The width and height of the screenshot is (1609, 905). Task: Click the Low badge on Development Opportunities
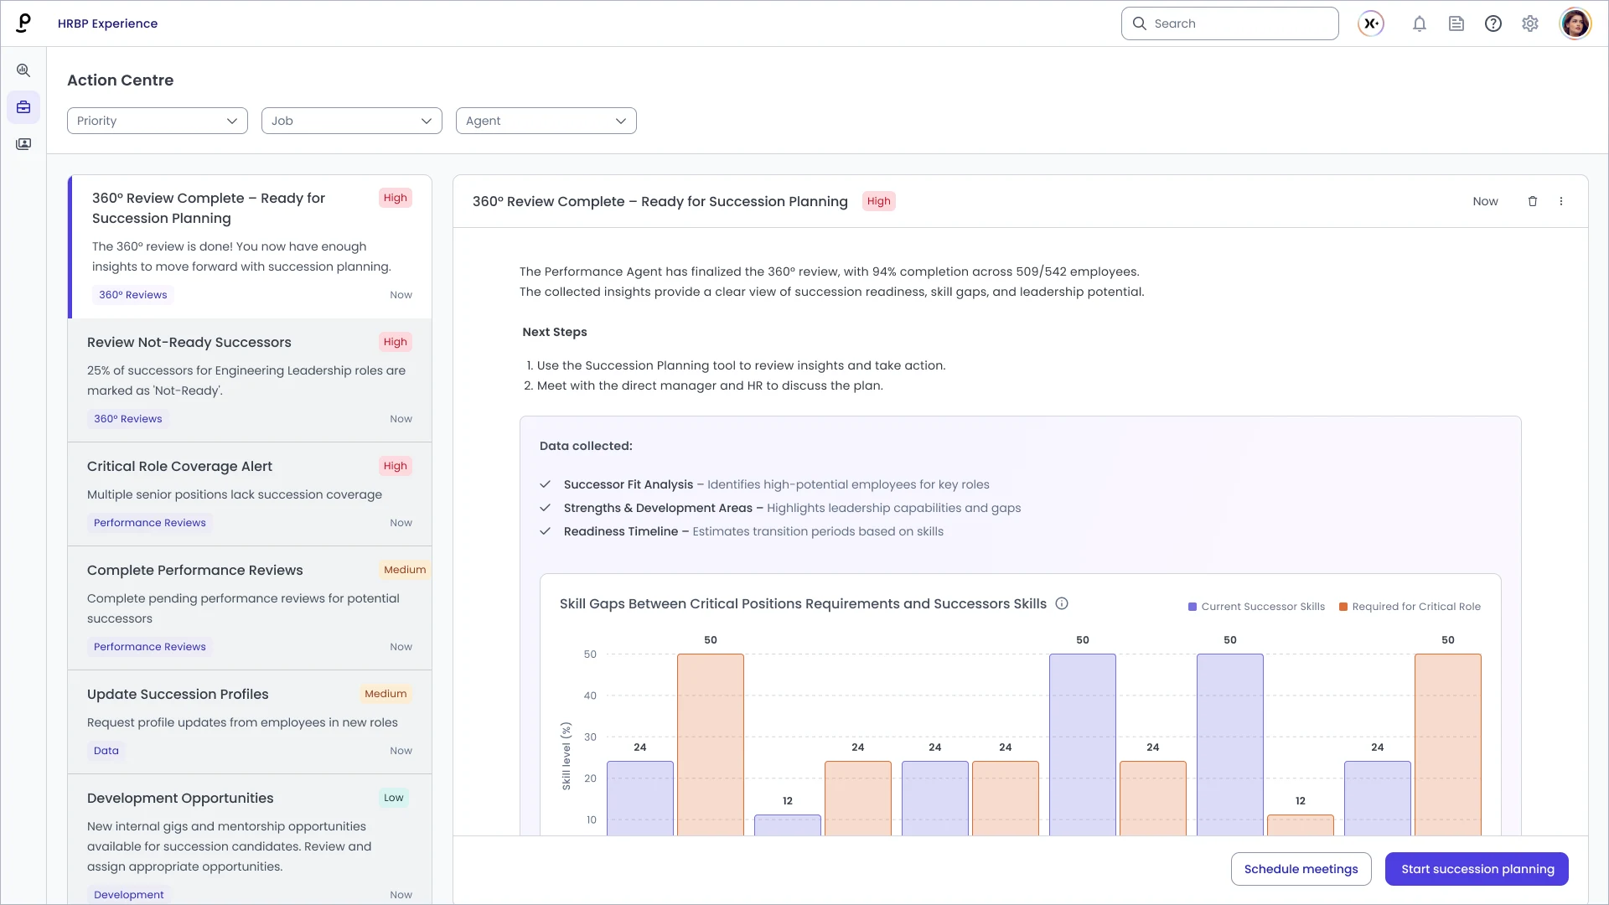394,798
